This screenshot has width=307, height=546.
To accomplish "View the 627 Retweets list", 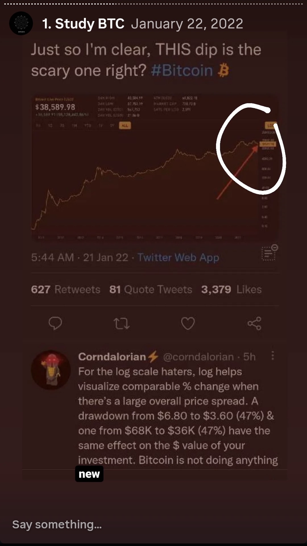I will coord(66,289).
